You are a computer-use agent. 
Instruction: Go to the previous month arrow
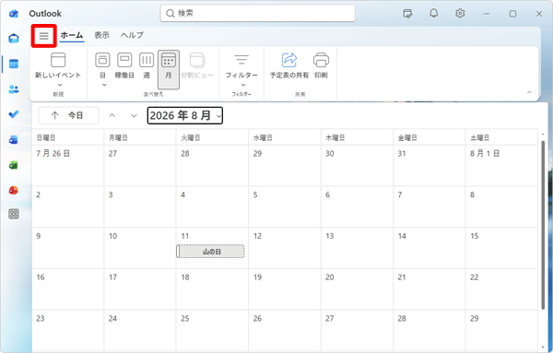[x=112, y=115]
